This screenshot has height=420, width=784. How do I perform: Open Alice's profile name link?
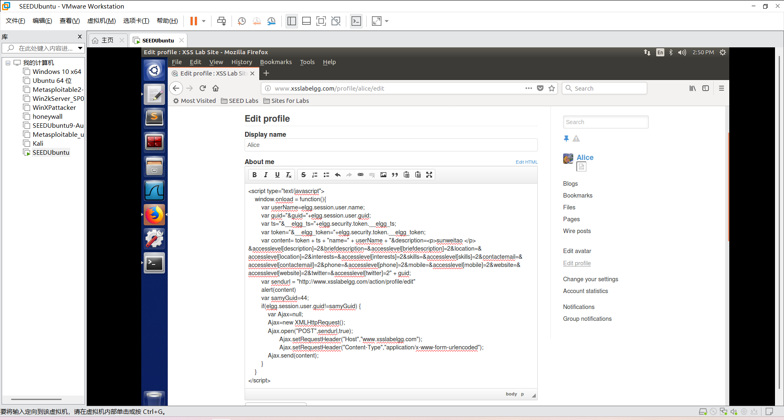(x=585, y=158)
